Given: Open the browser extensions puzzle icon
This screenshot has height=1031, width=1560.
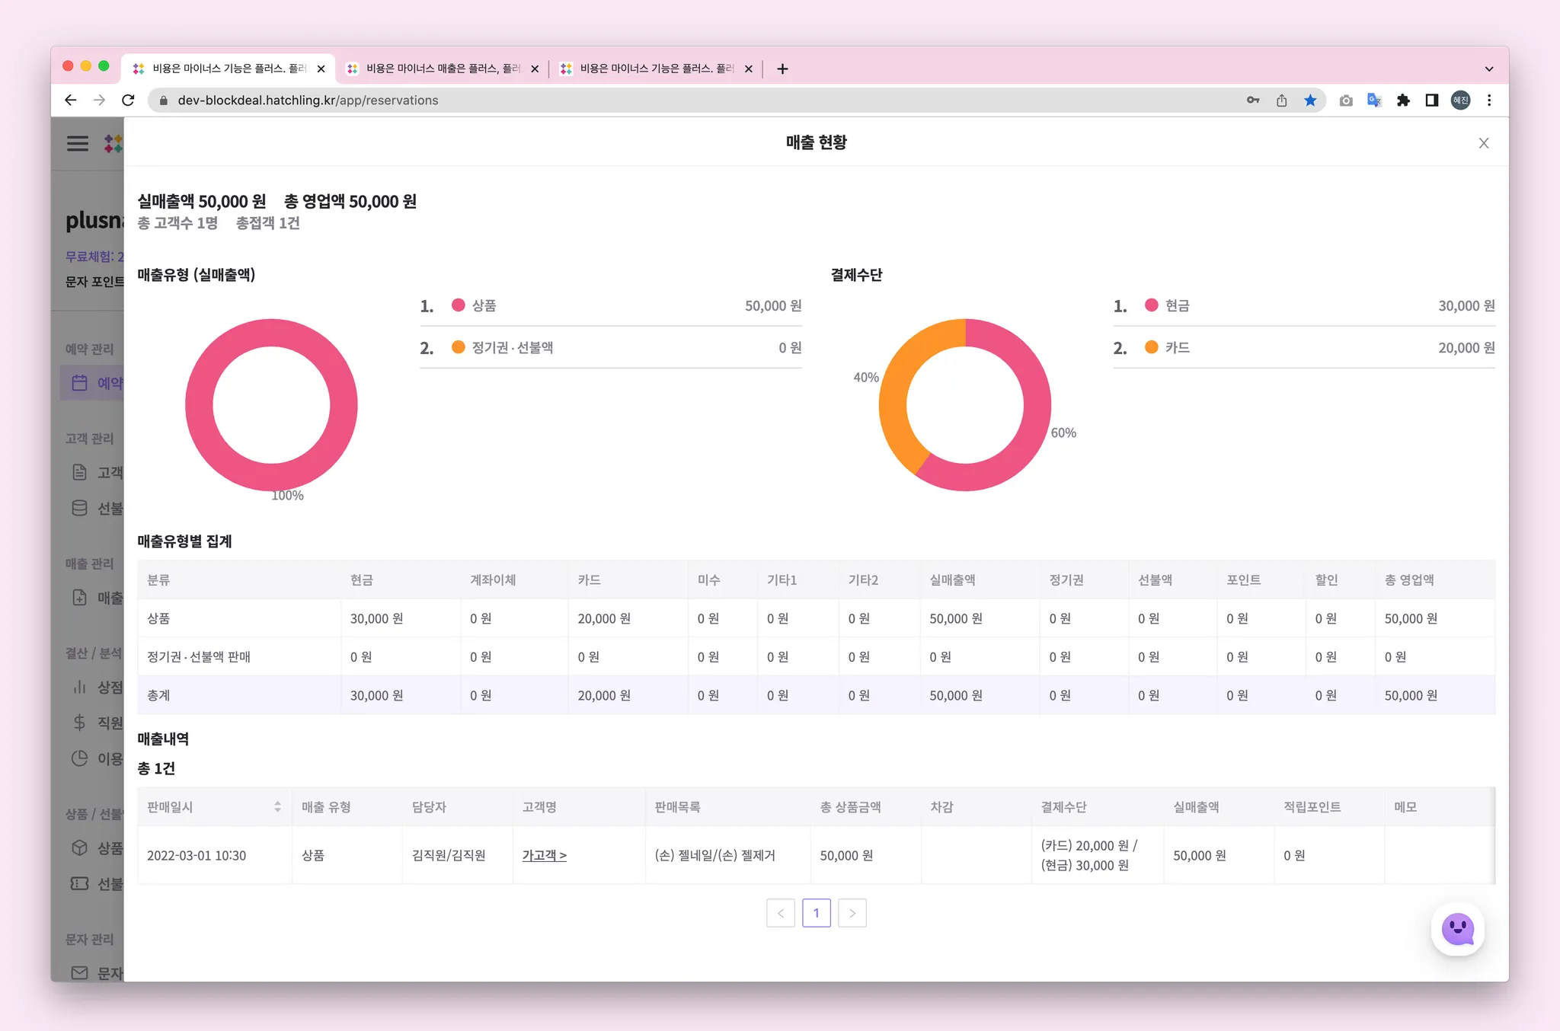Looking at the screenshot, I should coord(1403,101).
